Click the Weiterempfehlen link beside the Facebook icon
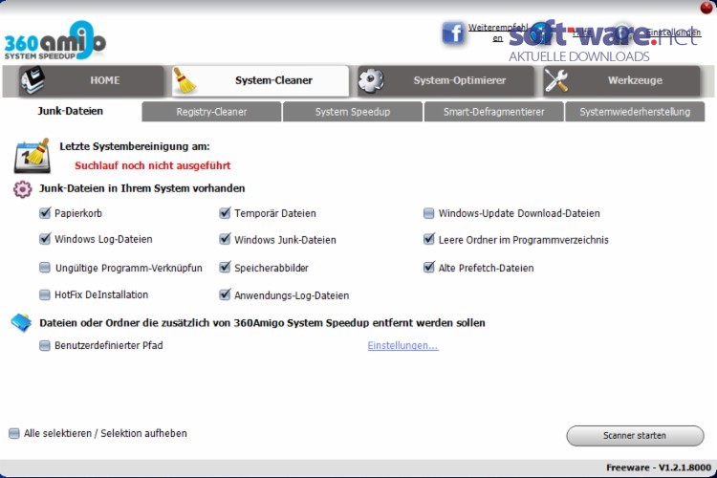The width and height of the screenshot is (717, 478). (497, 33)
